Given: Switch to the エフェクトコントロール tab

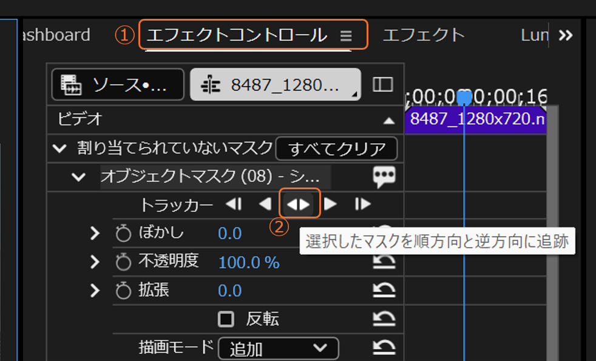Looking at the screenshot, I should pos(237,35).
